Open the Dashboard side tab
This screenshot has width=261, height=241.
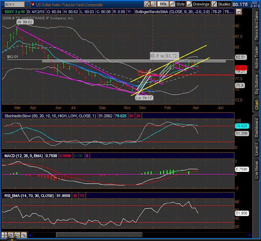[x=257, y=128]
